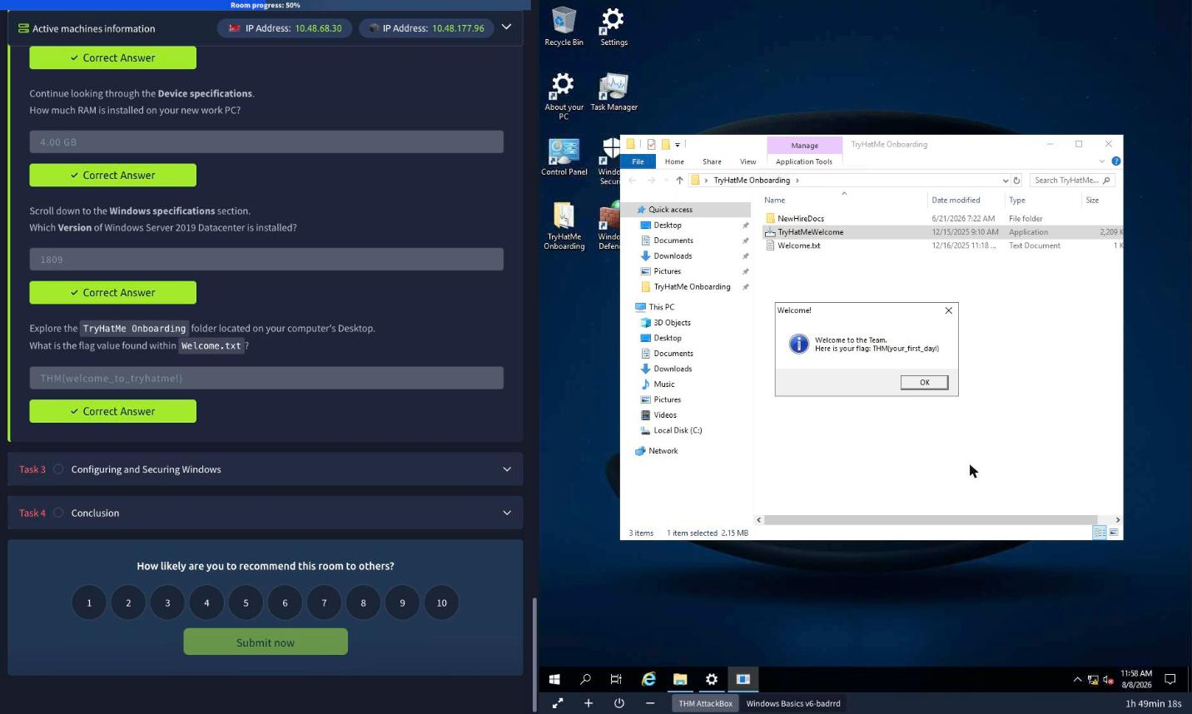1192x714 pixels.
Task: Open the Settings shortcut on the desktop
Action: click(613, 27)
